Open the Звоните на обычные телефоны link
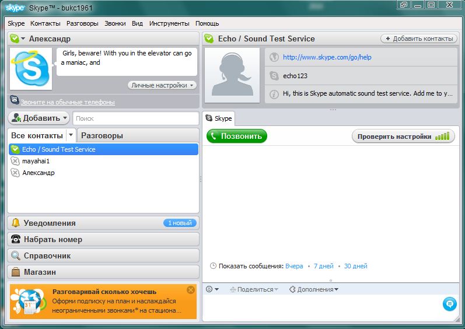The image size is (465, 329). pos(68,102)
